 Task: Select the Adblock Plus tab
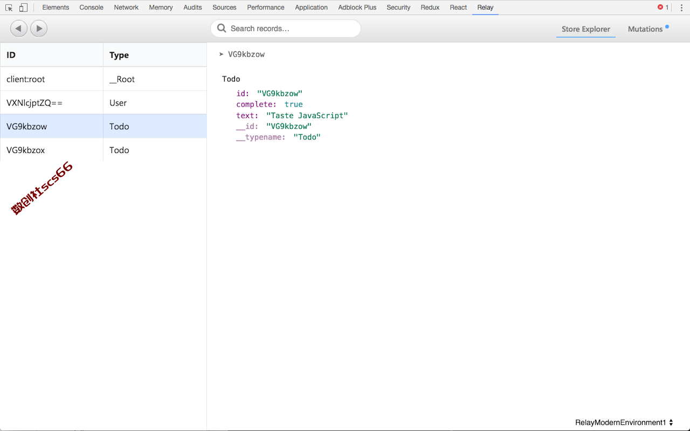[357, 8]
